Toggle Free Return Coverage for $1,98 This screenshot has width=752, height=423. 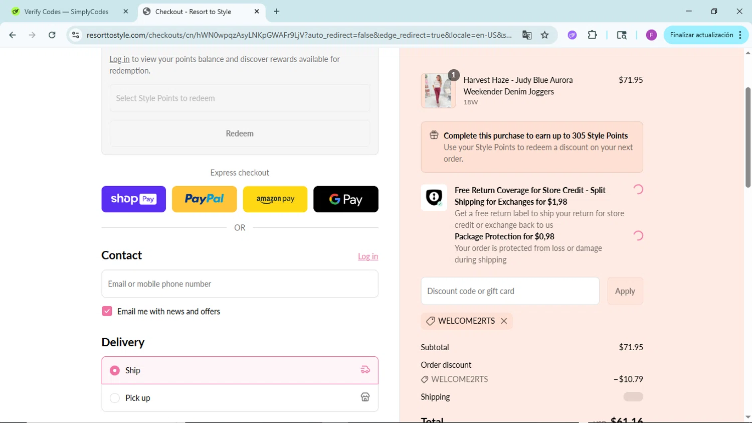coord(638,189)
